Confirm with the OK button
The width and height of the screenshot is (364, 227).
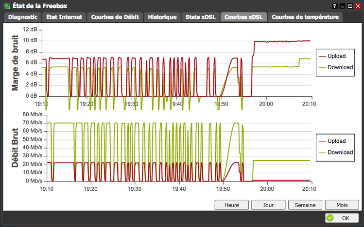[342, 218]
